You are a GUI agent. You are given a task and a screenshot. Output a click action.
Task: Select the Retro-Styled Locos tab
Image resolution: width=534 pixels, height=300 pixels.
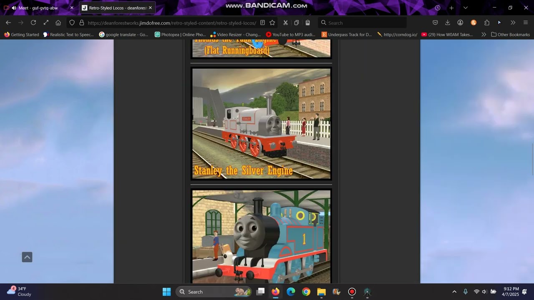coord(117,7)
